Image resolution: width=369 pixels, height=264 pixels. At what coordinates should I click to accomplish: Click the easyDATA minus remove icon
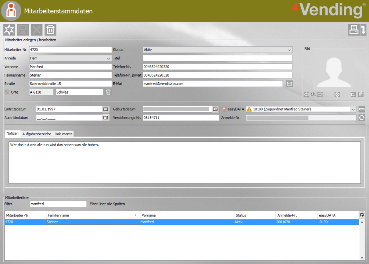(362, 109)
